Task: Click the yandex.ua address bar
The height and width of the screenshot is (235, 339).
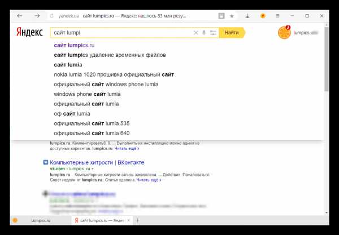Action: (68, 16)
